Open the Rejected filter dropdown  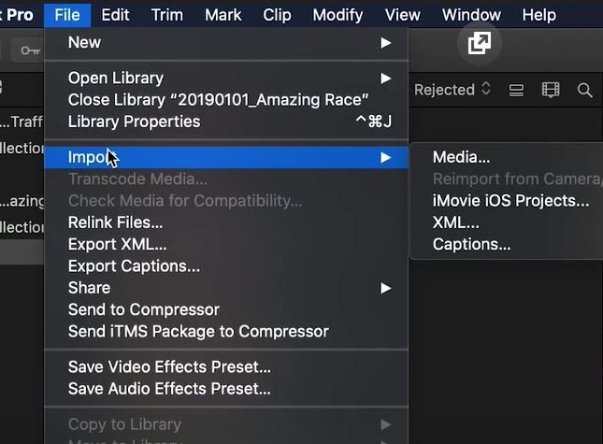pyautogui.click(x=452, y=90)
